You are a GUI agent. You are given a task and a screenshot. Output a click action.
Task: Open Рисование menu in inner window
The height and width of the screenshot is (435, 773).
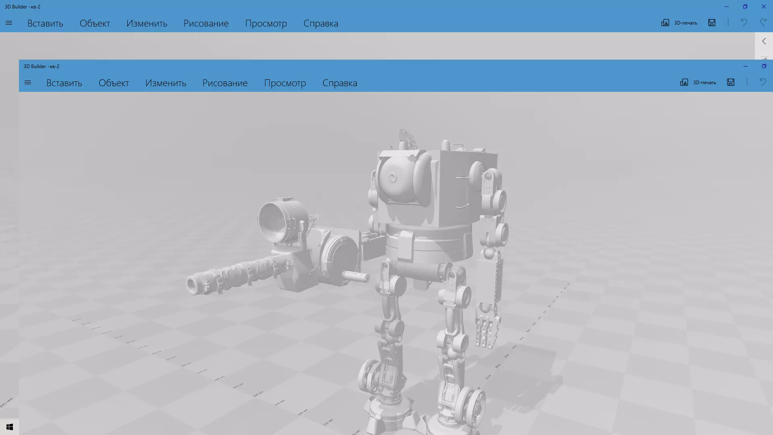coord(225,83)
